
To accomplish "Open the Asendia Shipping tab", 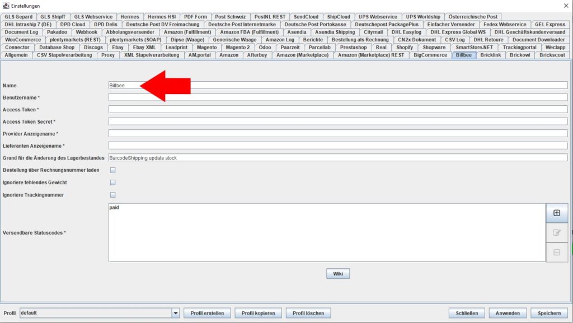I will [x=335, y=32].
